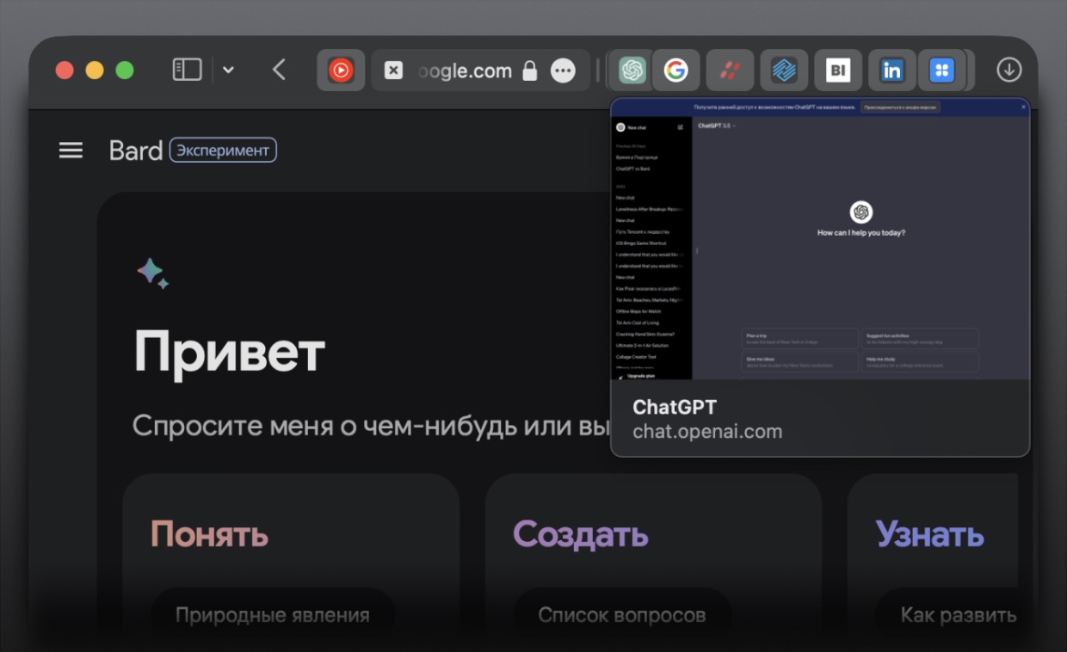Click the ChatGPT tab preview thumbnail
Screen dimensions: 1067x652
tap(820, 239)
